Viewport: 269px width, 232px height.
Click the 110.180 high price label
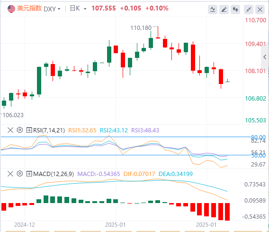coord(141,28)
